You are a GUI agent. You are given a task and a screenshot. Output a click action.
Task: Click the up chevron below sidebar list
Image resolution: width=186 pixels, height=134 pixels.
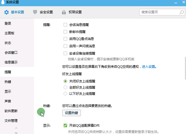[x=16, y=128]
